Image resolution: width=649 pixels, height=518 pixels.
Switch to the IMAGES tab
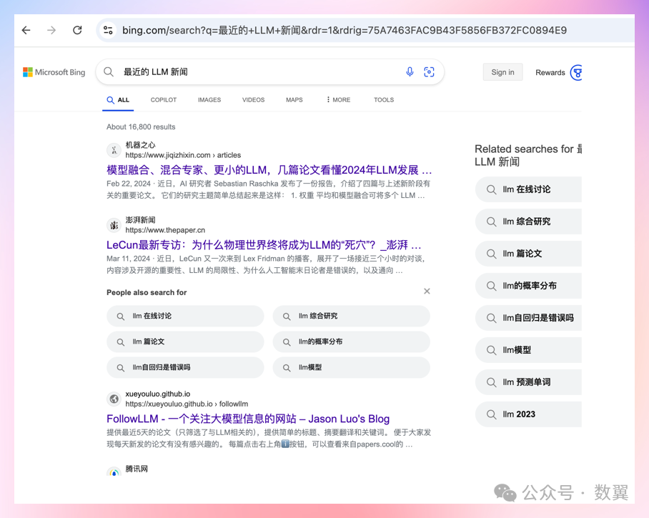click(x=209, y=100)
